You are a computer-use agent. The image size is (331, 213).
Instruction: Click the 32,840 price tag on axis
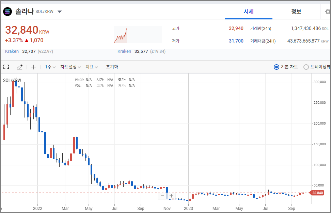tap(316, 193)
